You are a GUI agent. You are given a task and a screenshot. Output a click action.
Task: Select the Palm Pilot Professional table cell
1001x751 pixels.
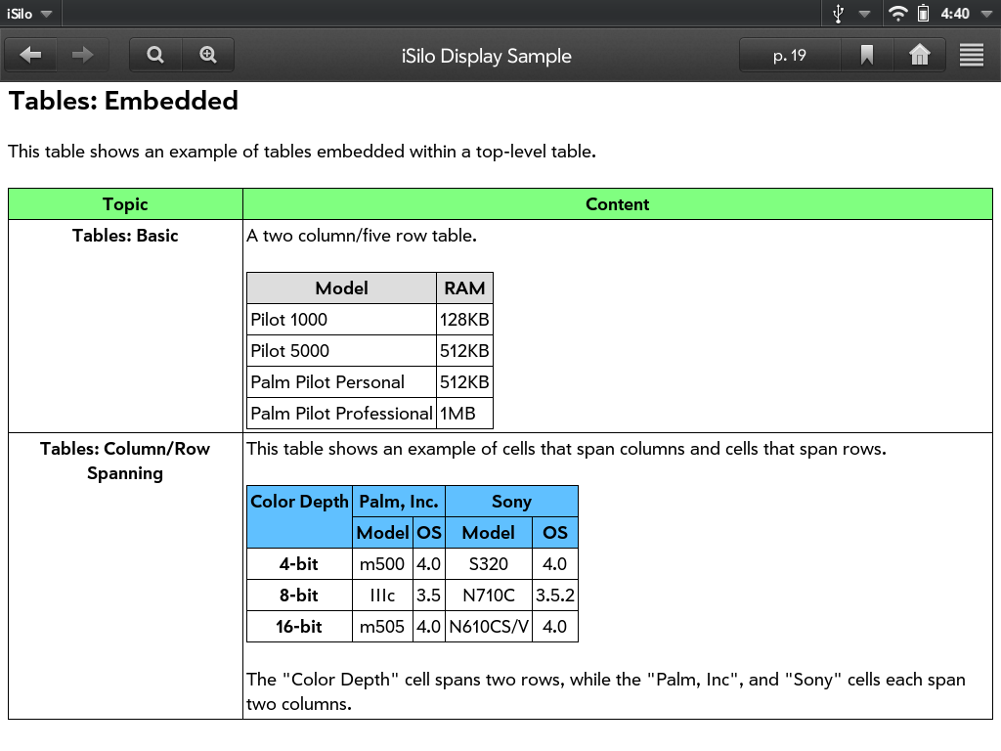coord(341,414)
